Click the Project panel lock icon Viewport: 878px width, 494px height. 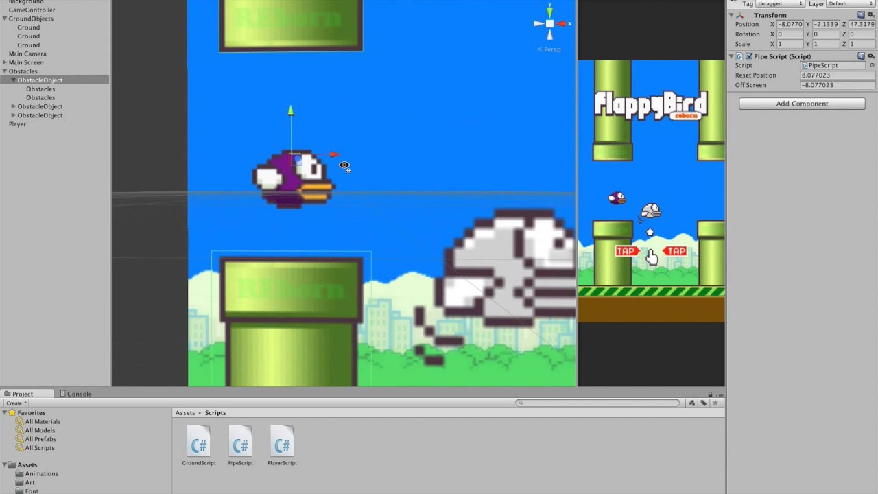(710, 395)
